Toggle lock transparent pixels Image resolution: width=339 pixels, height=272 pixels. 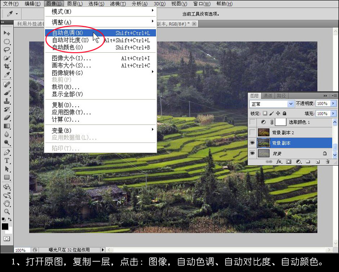coord(265,113)
